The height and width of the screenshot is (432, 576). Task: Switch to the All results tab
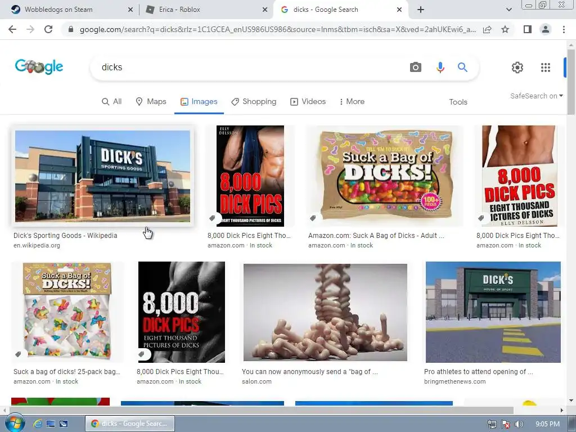pyautogui.click(x=112, y=101)
